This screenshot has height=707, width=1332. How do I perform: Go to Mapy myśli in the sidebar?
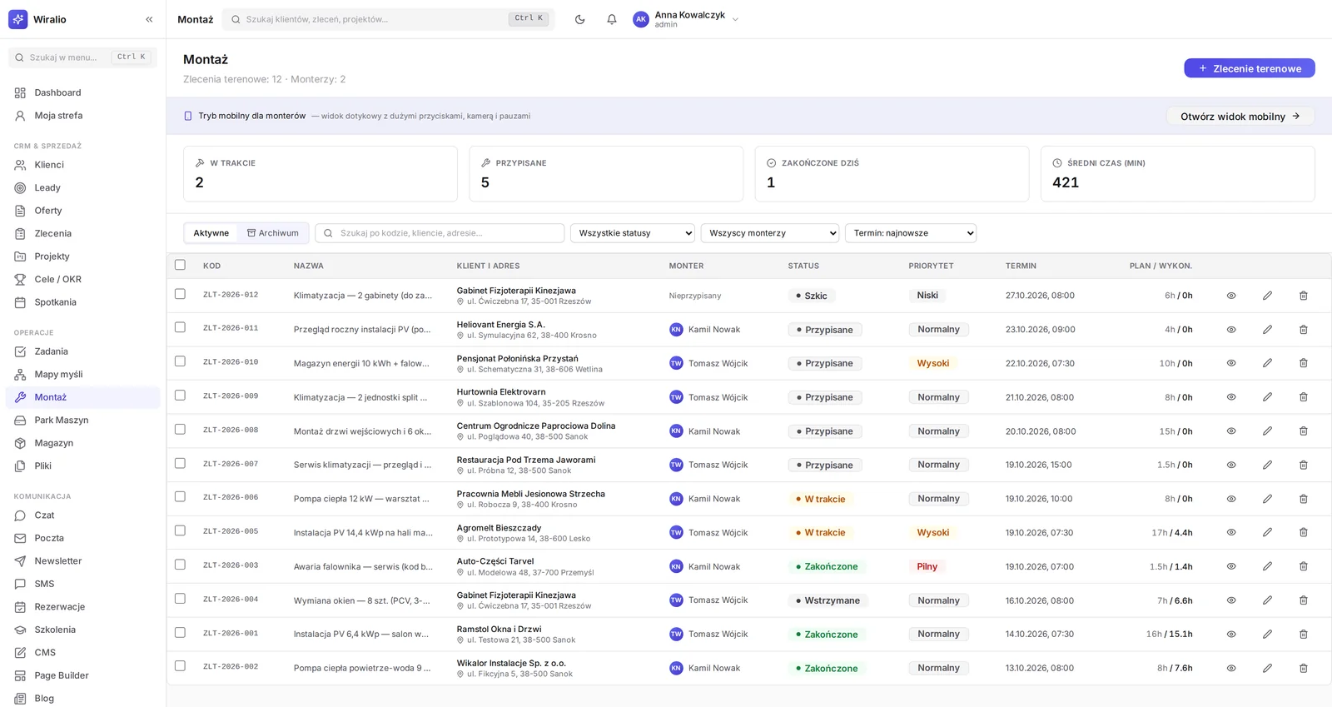(82, 375)
